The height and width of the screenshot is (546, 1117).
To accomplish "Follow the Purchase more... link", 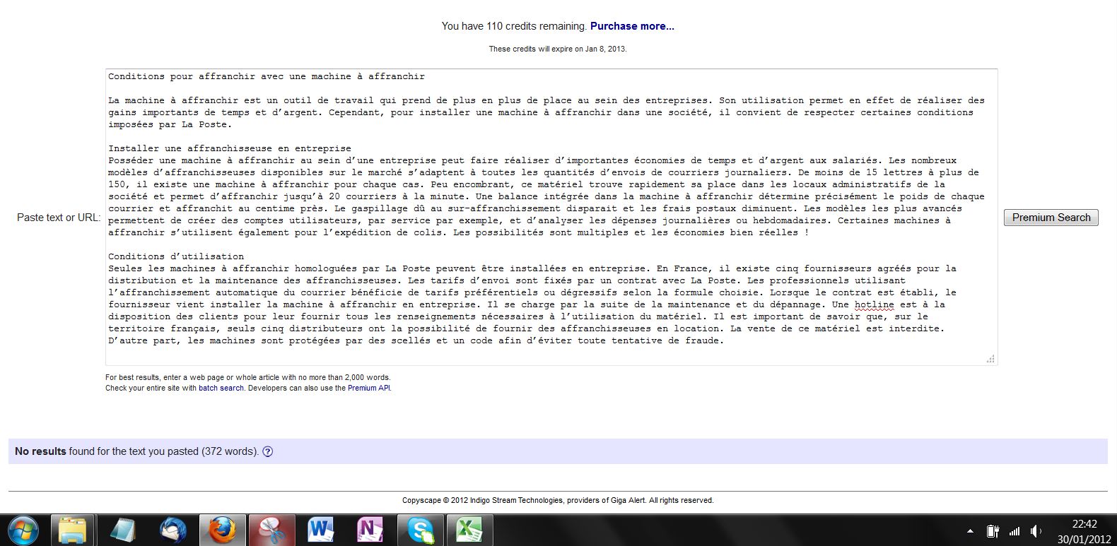I will pos(632,26).
